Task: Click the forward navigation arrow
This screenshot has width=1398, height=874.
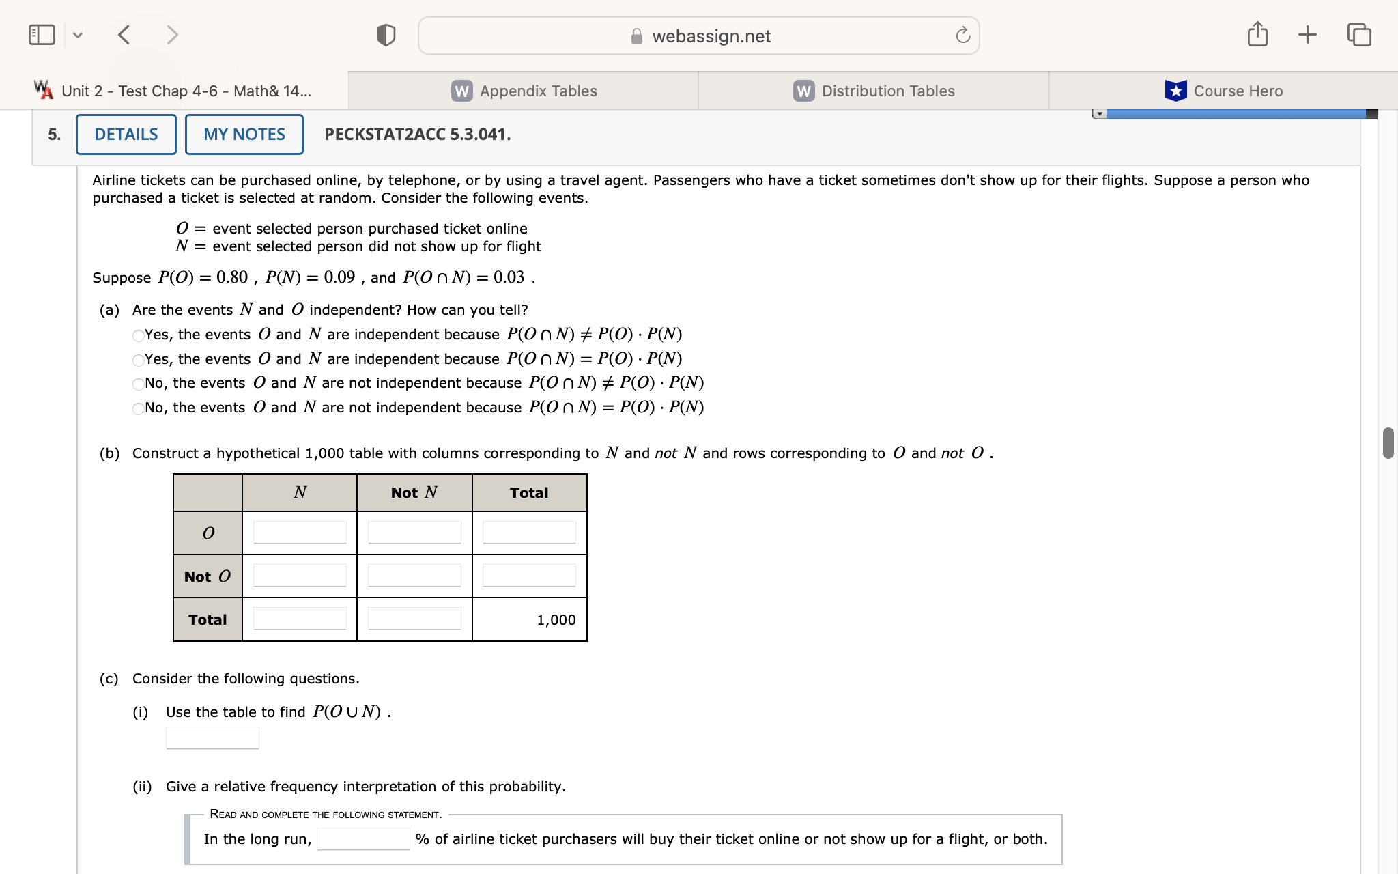Action: [172, 35]
